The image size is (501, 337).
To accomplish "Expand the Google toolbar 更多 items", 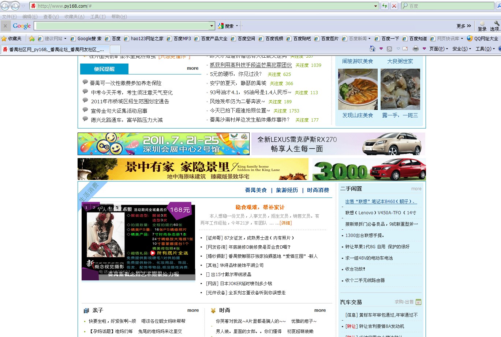I will tap(464, 26).
